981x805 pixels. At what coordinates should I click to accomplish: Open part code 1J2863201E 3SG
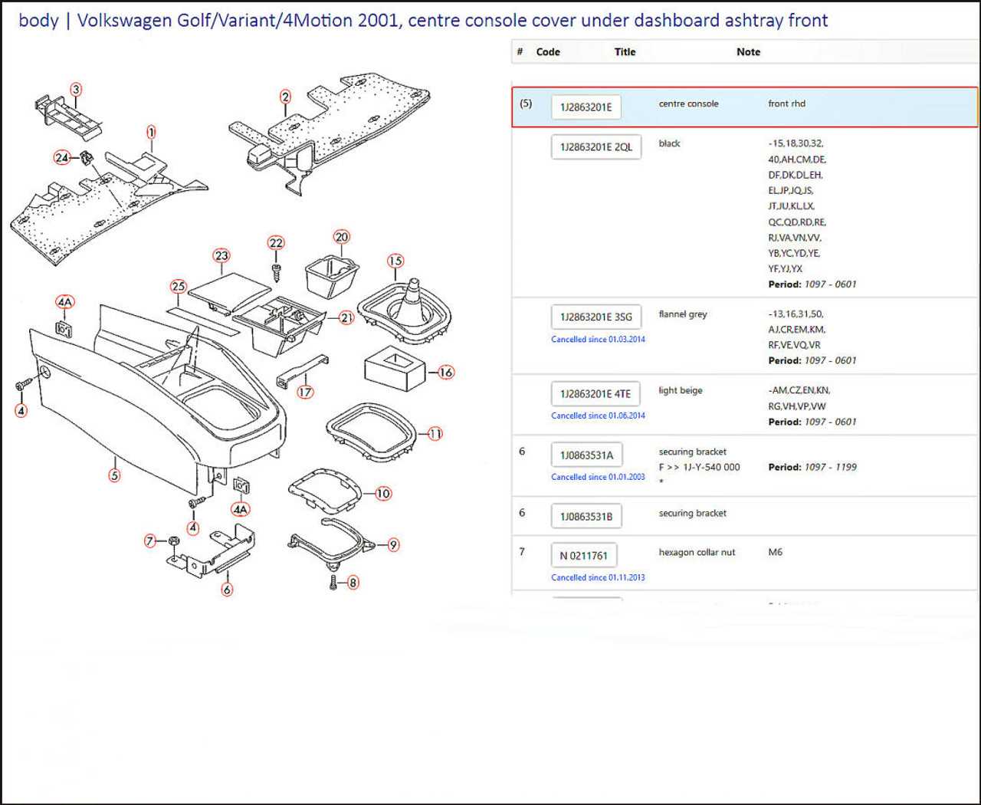596,317
